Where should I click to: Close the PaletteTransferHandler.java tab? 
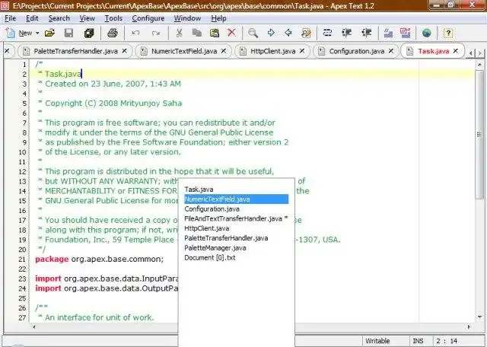[x=125, y=51]
